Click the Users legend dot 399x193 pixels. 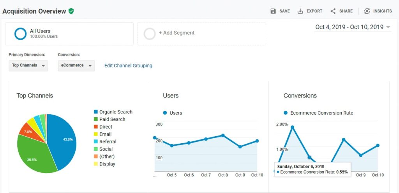pyautogui.click(x=165, y=113)
